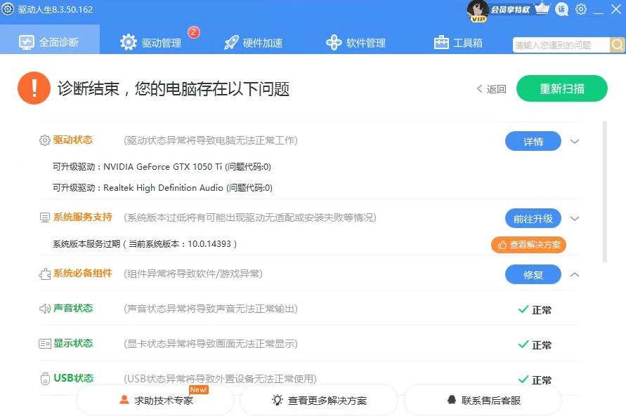Click the 显示状态 heading
This screenshot has height=416, width=626.
click(x=73, y=343)
